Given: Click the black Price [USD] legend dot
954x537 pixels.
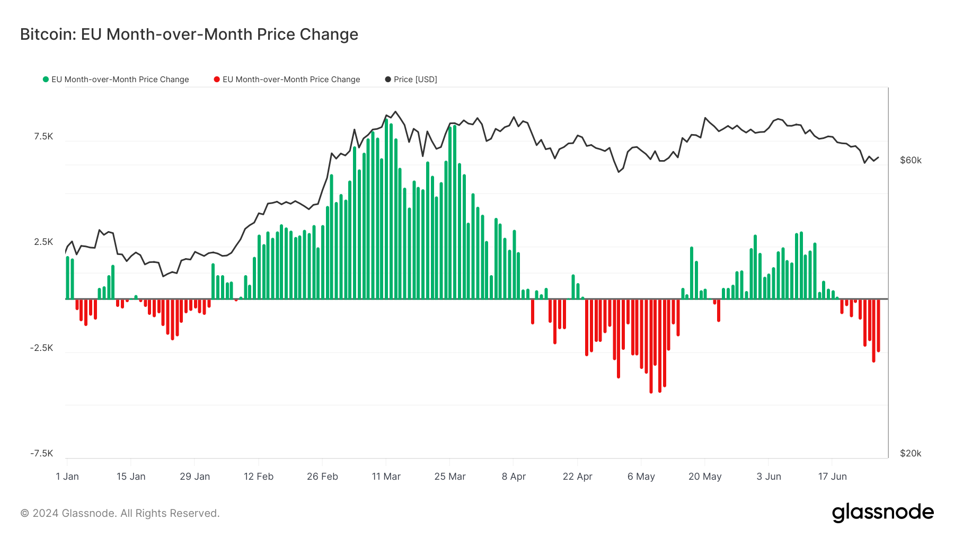Looking at the screenshot, I should pos(388,80).
